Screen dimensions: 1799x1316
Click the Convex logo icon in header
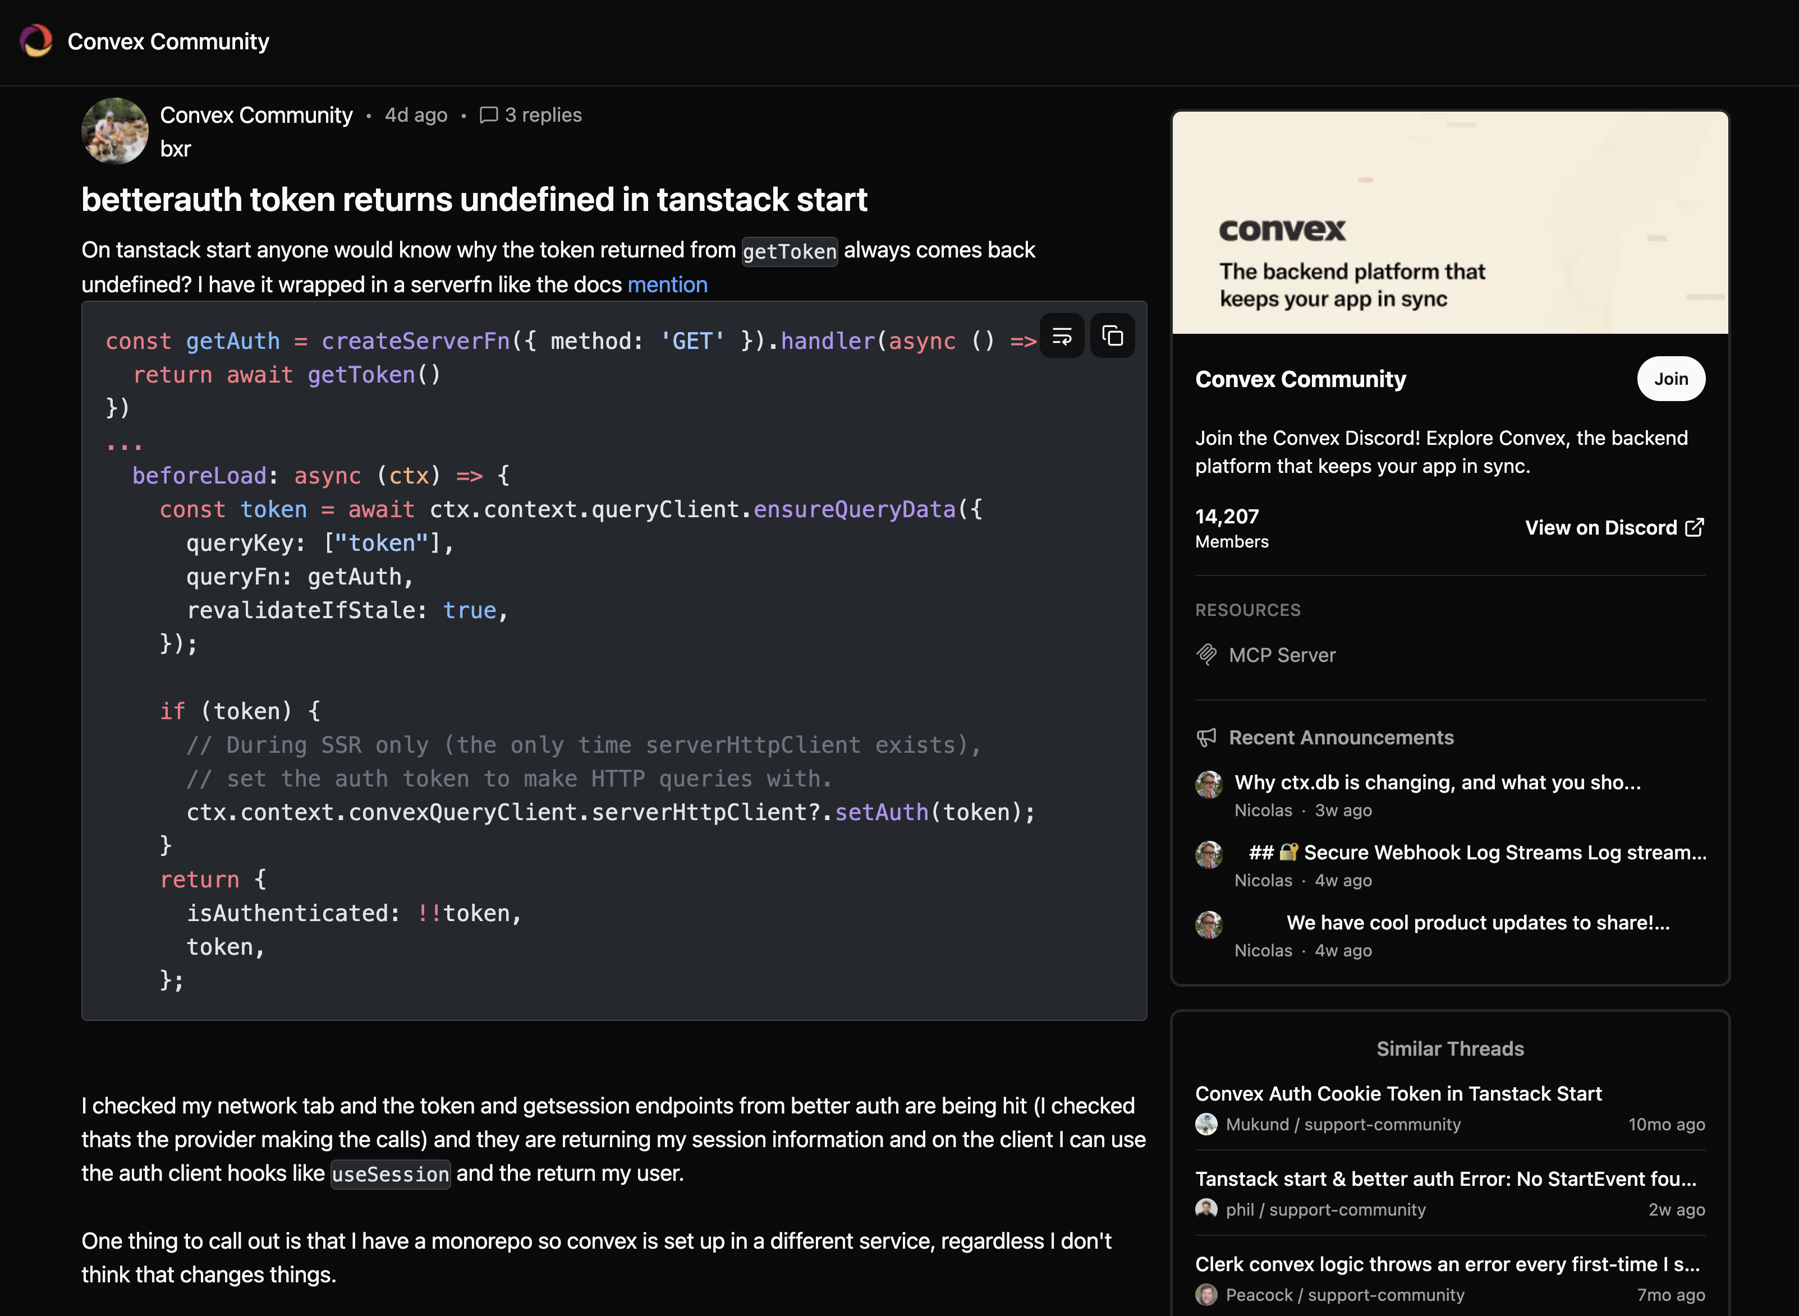coord(36,40)
